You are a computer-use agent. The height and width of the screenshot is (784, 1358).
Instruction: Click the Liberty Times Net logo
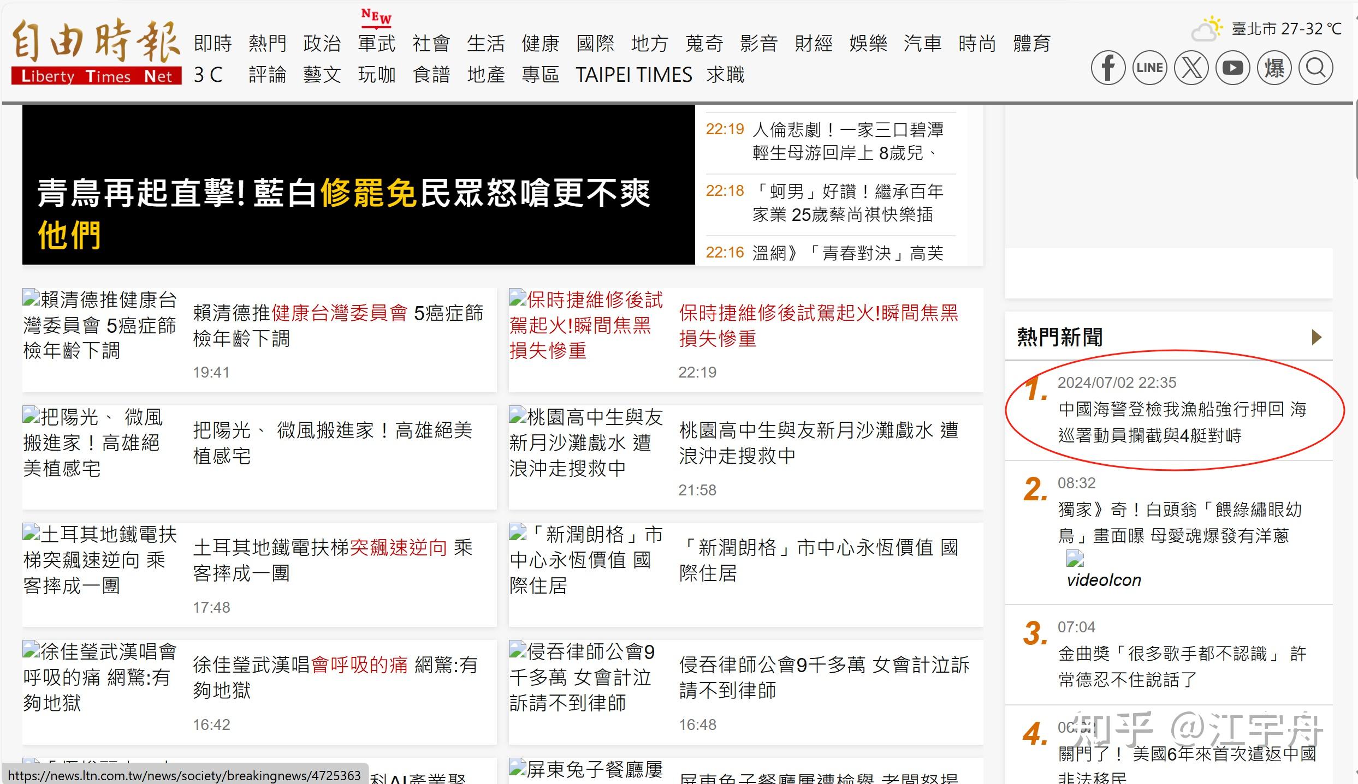[x=96, y=52]
